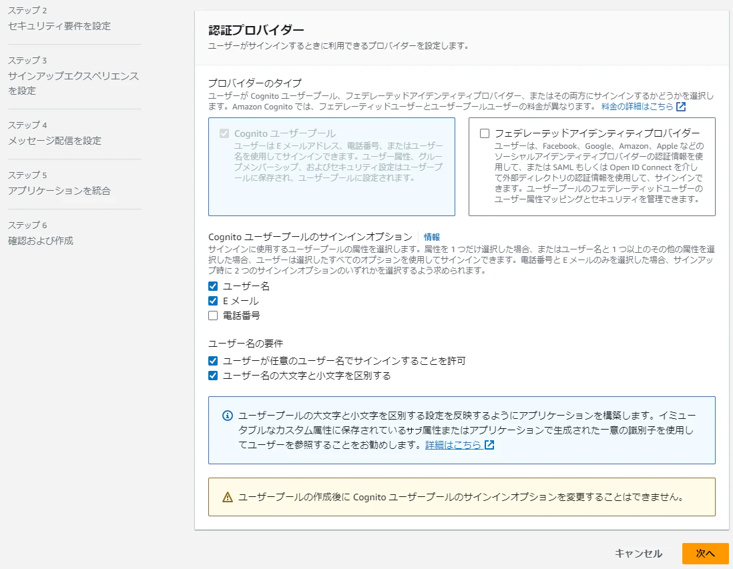
Task: Uncheck the E メール sign-in option
Action: tap(213, 301)
